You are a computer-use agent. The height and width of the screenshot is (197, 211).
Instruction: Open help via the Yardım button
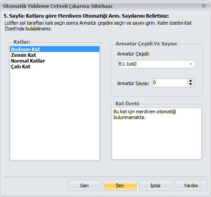(x=191, y=186)
